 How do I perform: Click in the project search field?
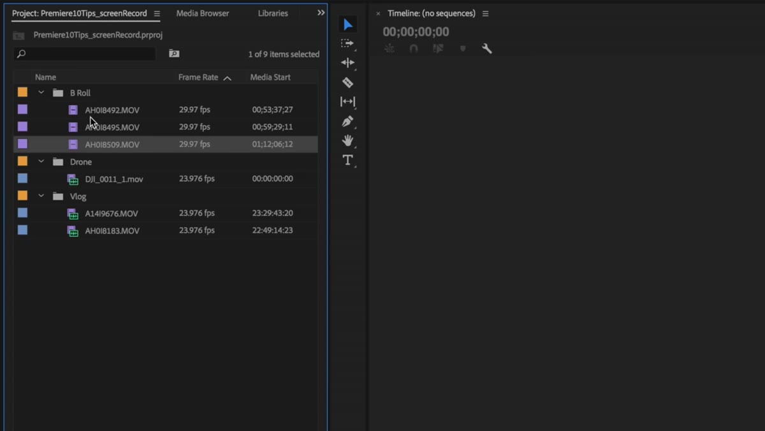(85, 54)
